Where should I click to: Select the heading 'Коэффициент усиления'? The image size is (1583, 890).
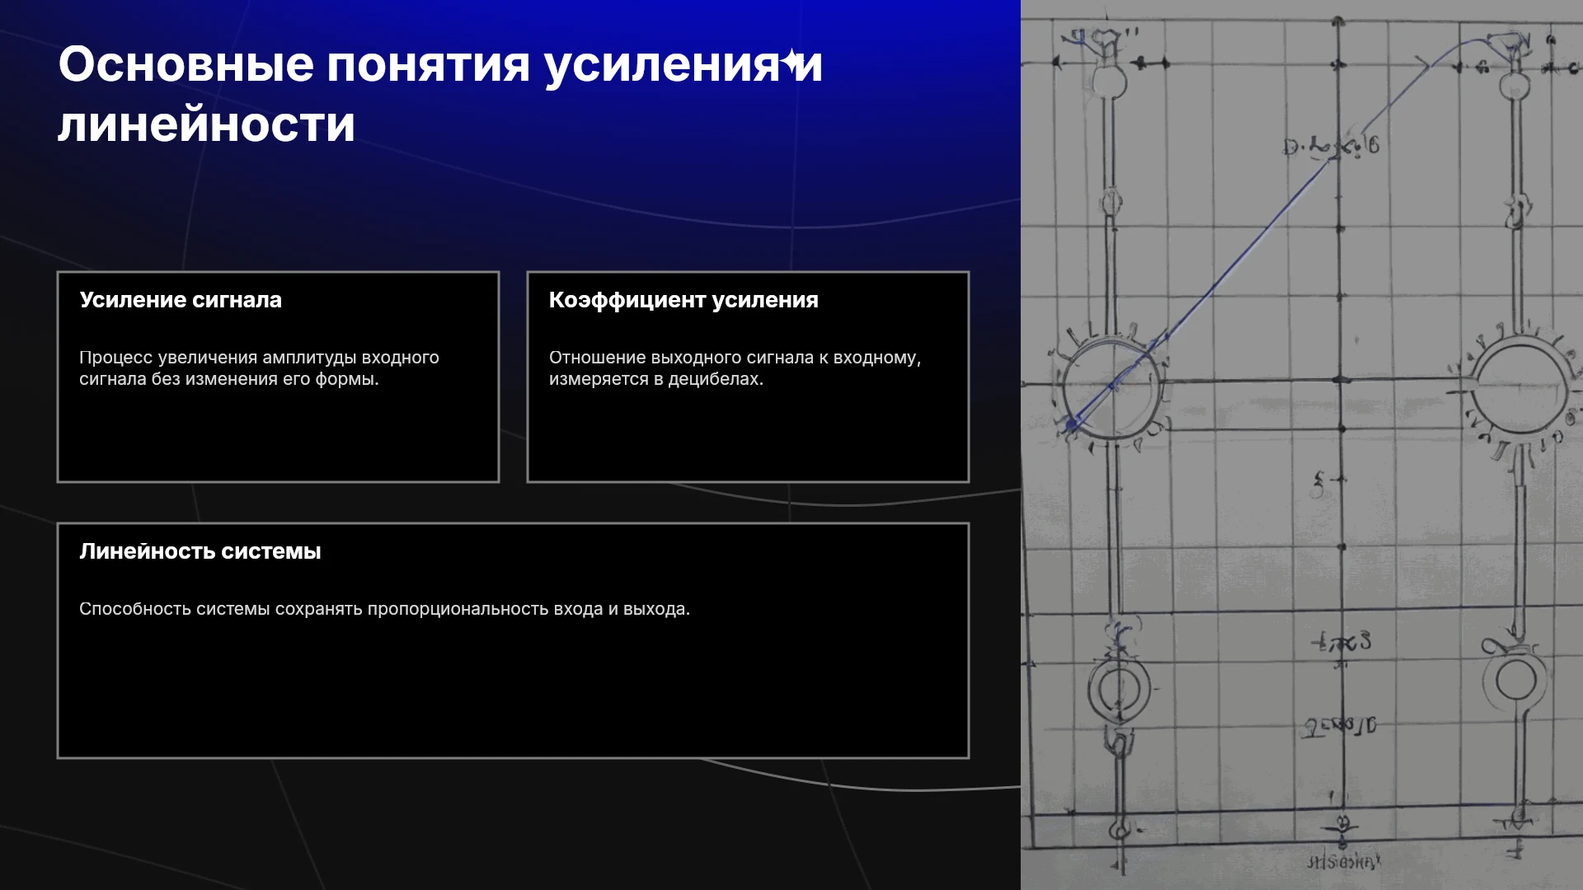pyautogui.click(x=683, y=300)
